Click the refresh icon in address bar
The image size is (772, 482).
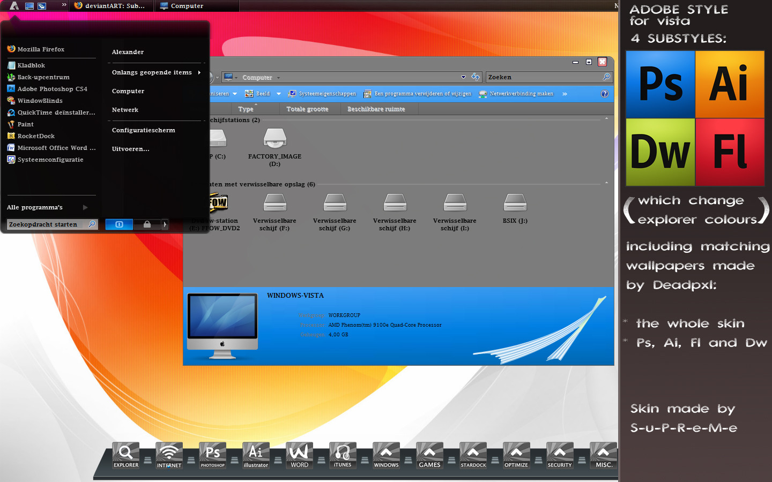click(476, 77)
